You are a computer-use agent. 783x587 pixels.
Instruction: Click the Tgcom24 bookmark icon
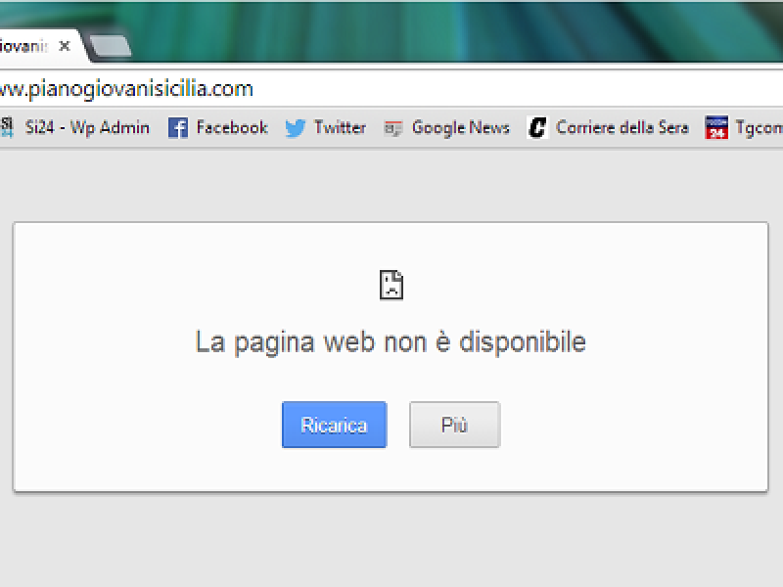(x=716, y=128)
